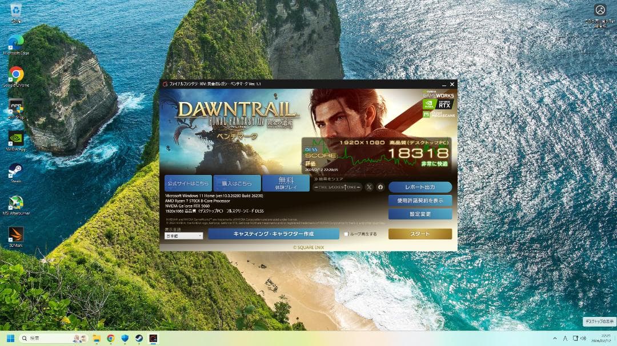Click the 公式サイトはこちら official site button
This screenshot has height=346, width=617.
[x=188, y=184]
